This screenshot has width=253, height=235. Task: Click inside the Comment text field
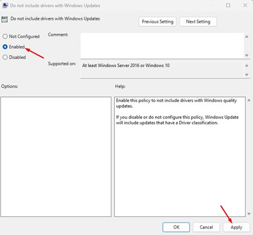click(x=162, y=45)
